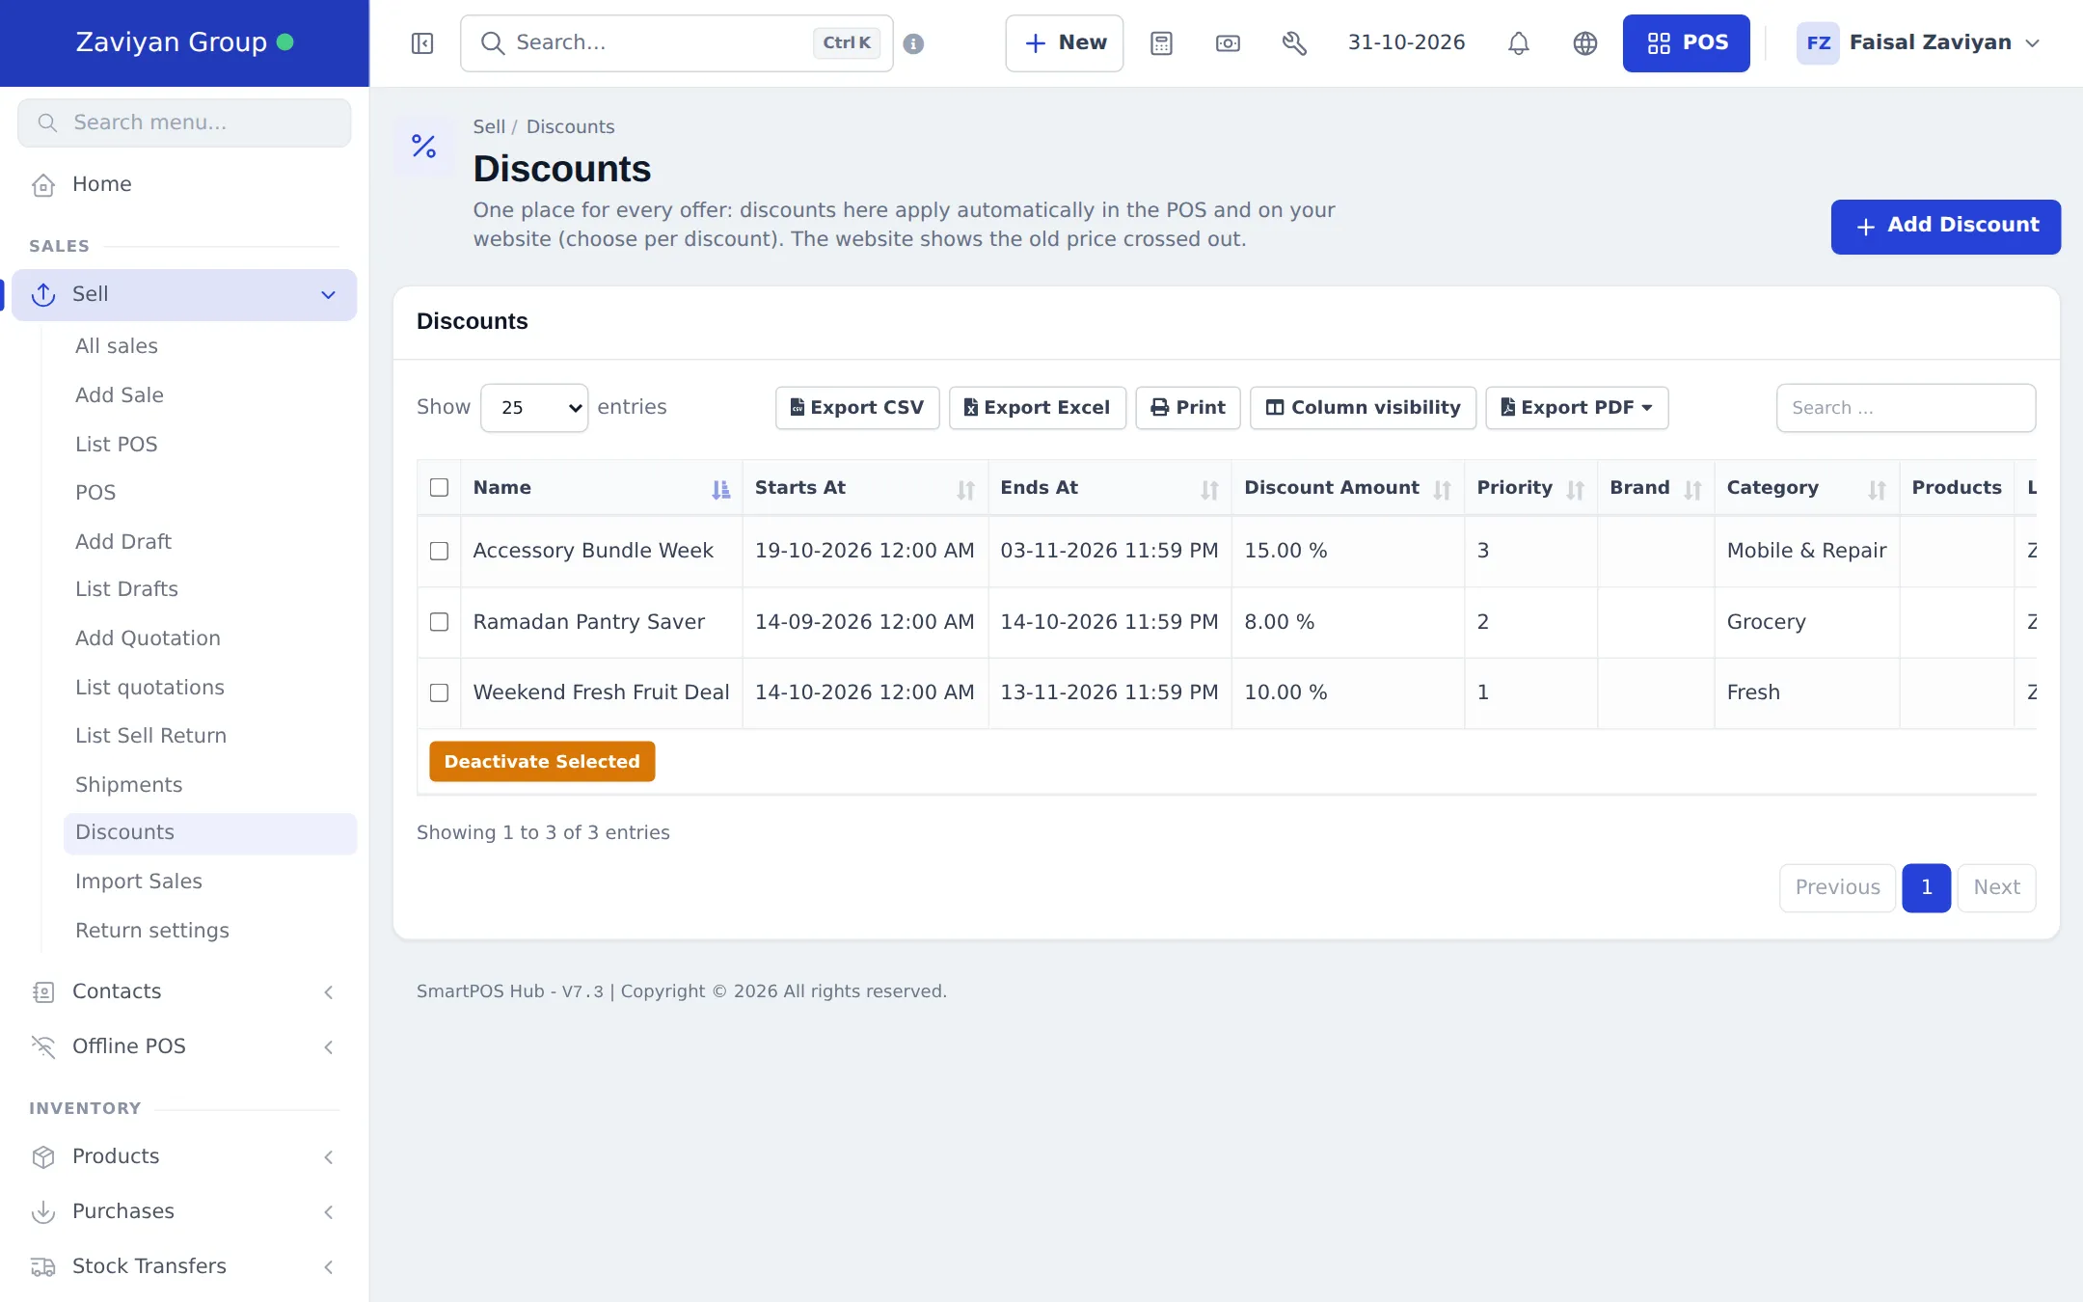The height and width of the screenshot is (1302, 2083).
Task: Click the globe language icon
Action: pyautogui.click(x=1585, y=43)
